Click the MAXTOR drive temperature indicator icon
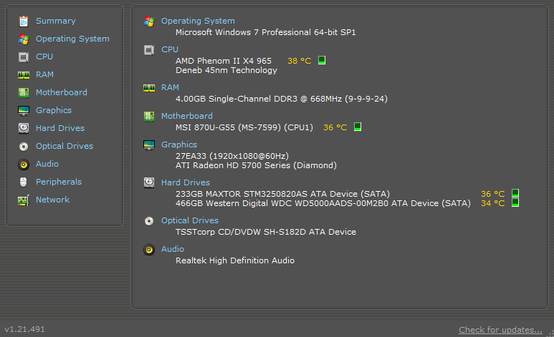The image size is (554, 337). click(x=515, y=193)
